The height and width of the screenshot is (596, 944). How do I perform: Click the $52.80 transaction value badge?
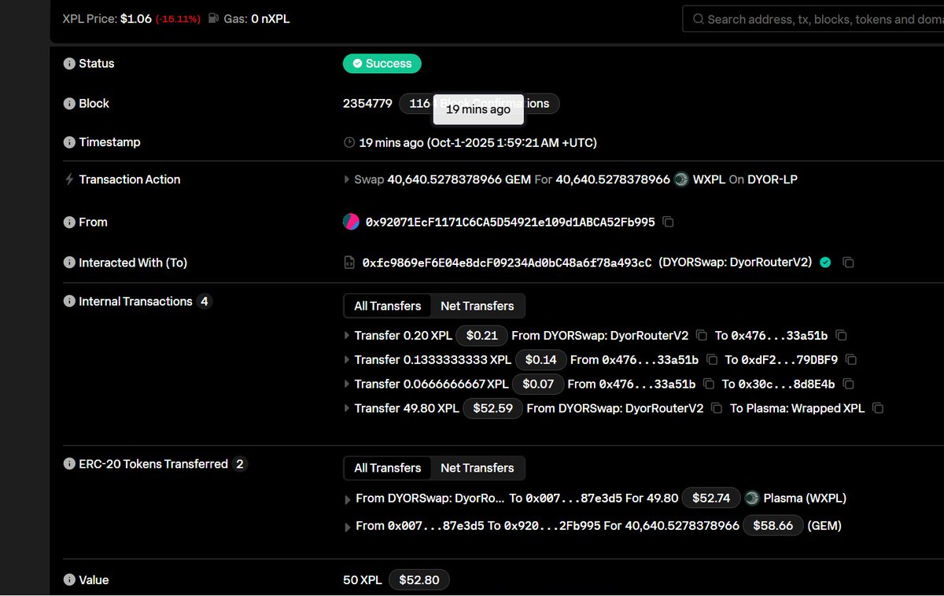(419, 580)
